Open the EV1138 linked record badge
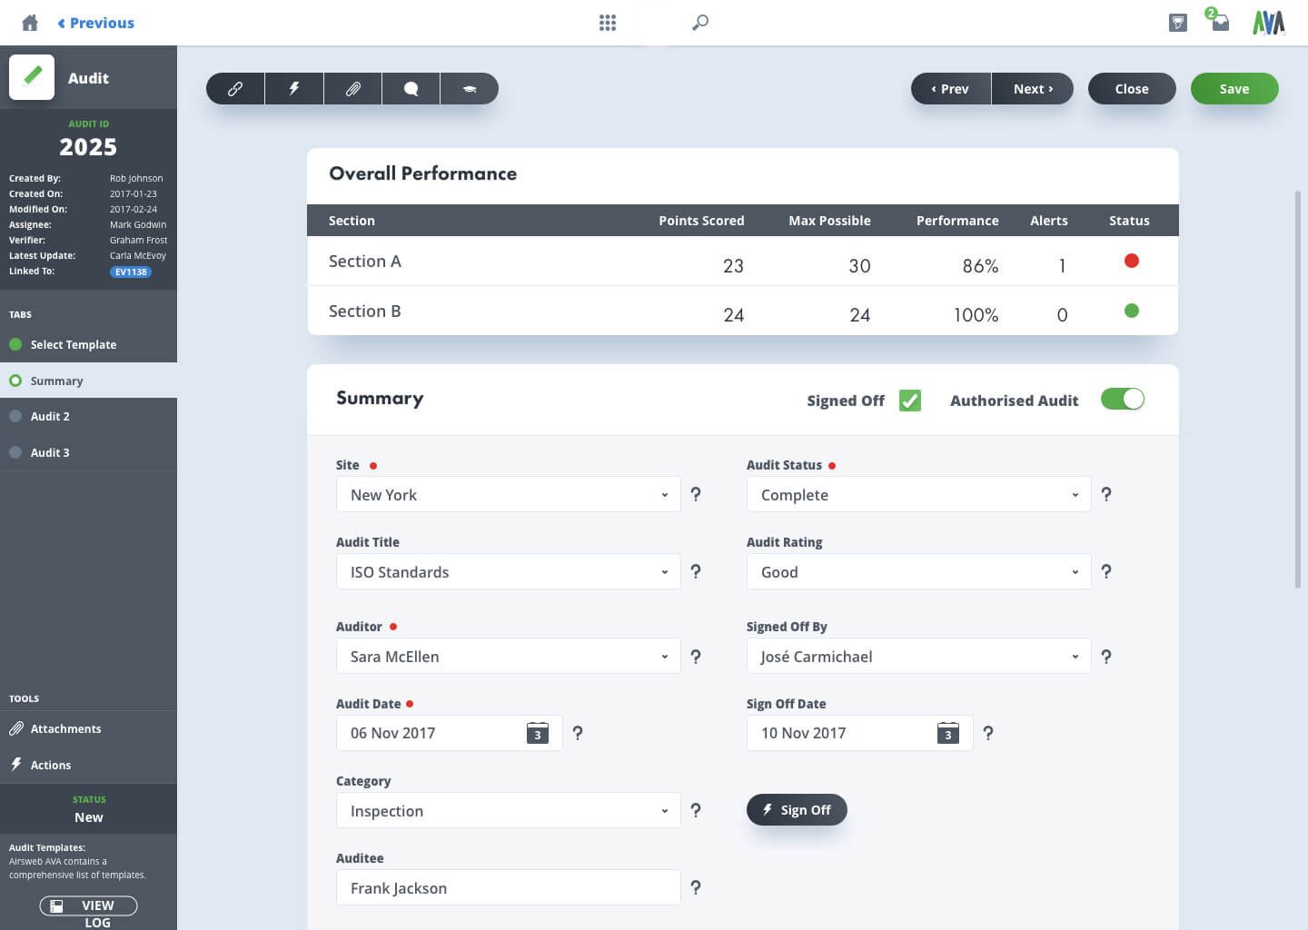Viewport: 1308px width, 930px height. coord(131,272)
